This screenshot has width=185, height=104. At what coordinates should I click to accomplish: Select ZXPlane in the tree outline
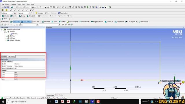pyautogui.click(x=12, y=36)
